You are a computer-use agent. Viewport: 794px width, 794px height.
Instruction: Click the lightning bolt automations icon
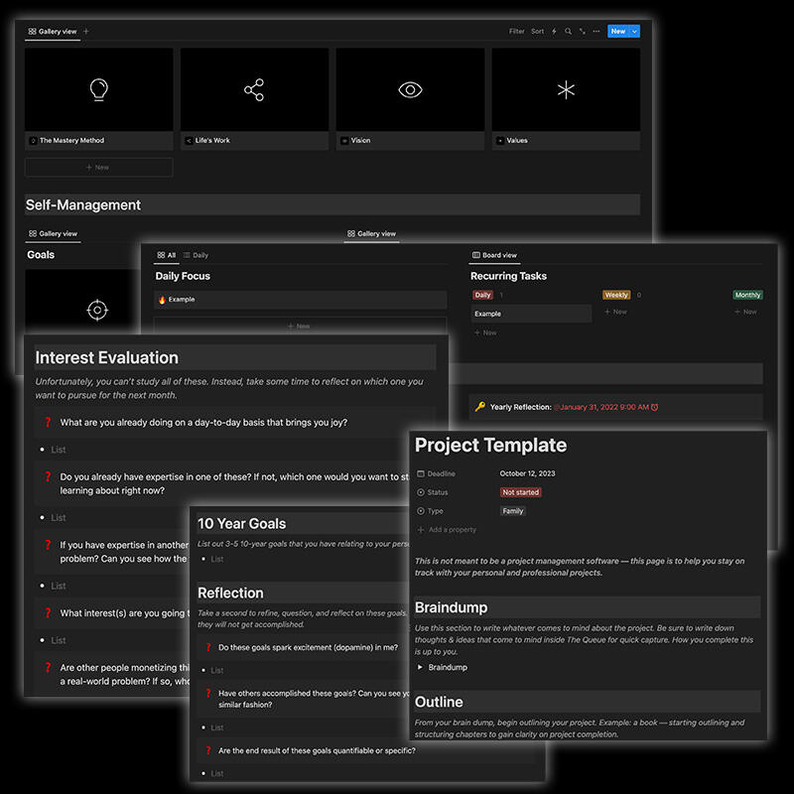pyautogui.click(x=554, y=32)
